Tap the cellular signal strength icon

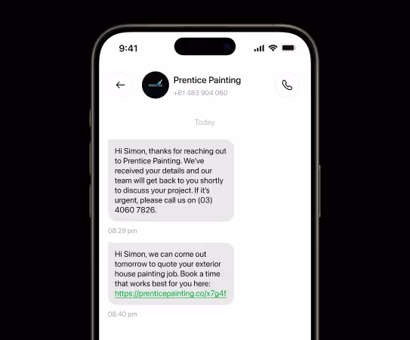(x=259, y=48)
